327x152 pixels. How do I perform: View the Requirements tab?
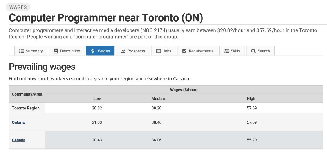click(x=198, y=51)
